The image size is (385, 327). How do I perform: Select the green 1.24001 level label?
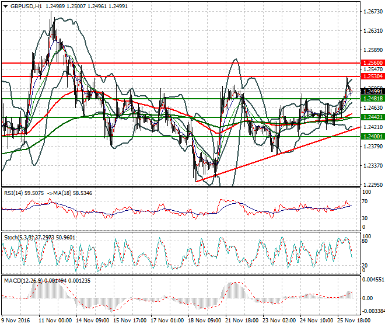point(373,137)
